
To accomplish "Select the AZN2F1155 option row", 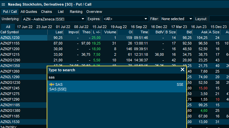I will [x=114, y=44].
